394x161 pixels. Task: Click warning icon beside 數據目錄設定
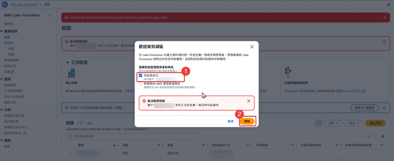pyautogui.click(x=25, y=133)
